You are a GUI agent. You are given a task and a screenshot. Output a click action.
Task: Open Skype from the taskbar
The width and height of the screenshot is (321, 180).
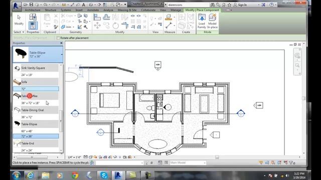click(104, 175)
